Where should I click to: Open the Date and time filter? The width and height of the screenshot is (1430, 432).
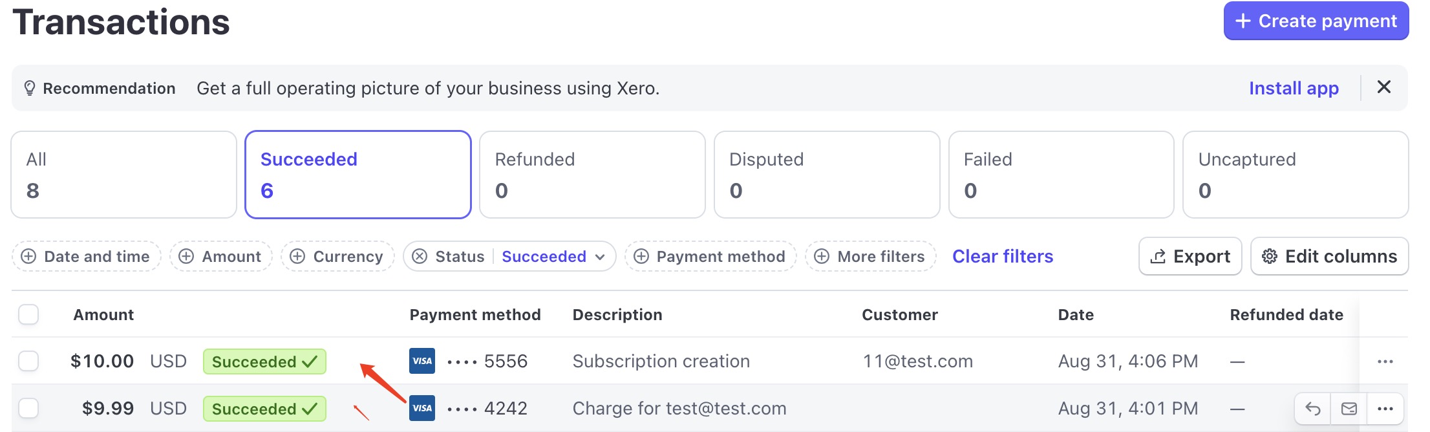pyautogui.click(x=87, y=257)
